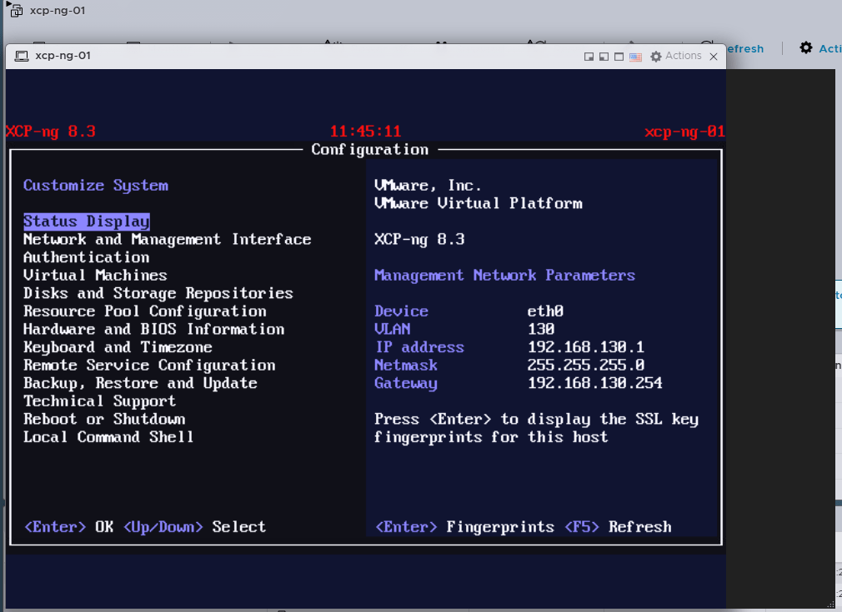Click the VM icon next to top xcp-ng-01
The image size is (842, 612).
tap(16, 12)
